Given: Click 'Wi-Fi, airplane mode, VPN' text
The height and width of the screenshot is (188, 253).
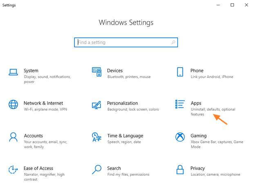Looking at the screenshot, I should 45,109.
